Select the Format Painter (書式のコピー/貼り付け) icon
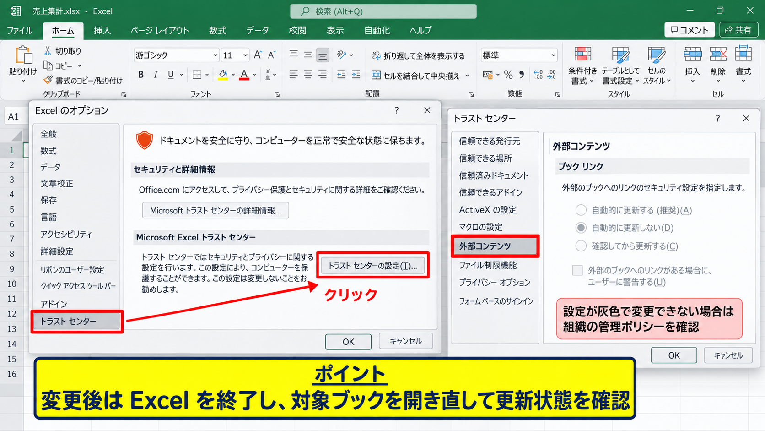 click(48, 80)
